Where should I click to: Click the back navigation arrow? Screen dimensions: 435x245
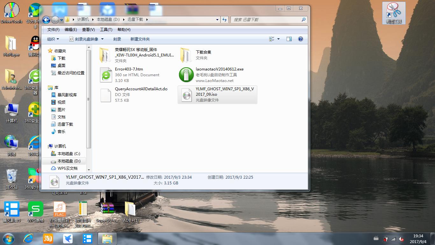[x=46, y=20]
